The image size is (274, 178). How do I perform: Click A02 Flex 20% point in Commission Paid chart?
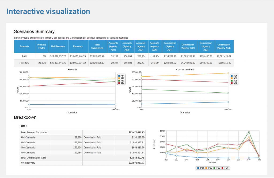[x=228, y=73]
